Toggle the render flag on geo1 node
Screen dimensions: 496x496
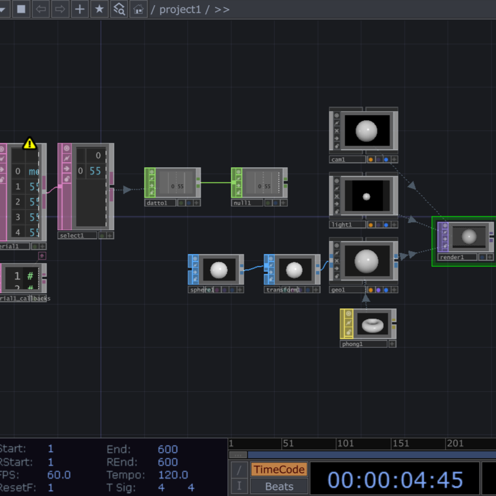(x=379, y=290)
